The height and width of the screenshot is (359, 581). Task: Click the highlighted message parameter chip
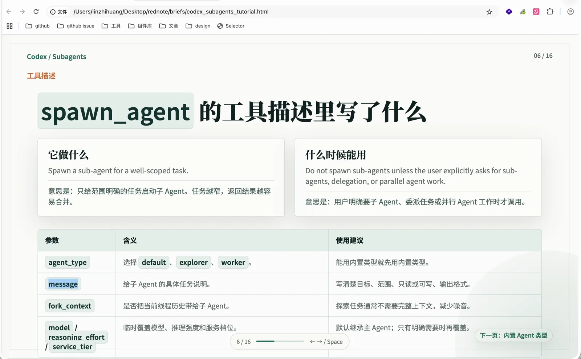pyautogui.click(x=63, y=284)
